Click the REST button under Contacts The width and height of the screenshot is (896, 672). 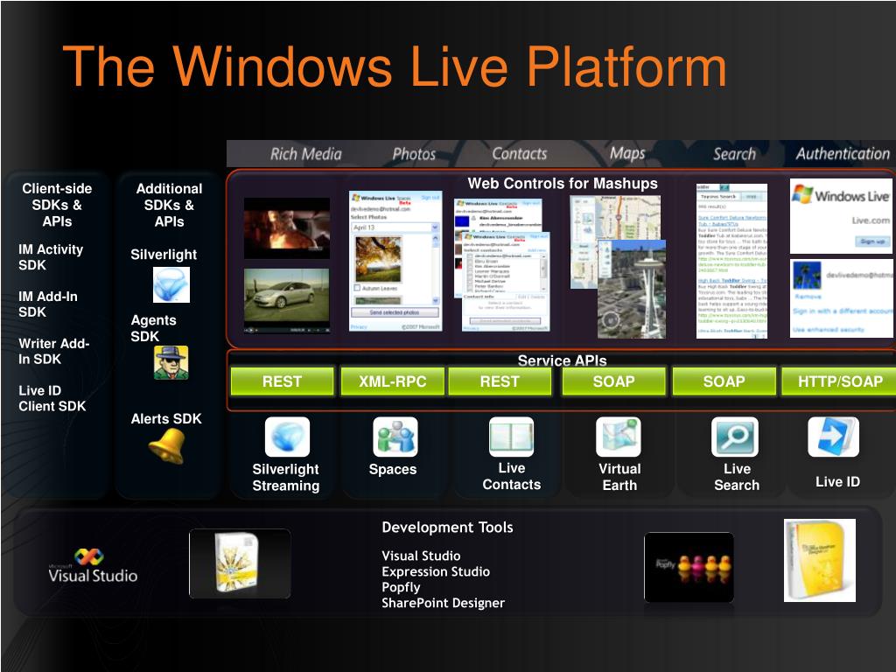click(500, 381)
